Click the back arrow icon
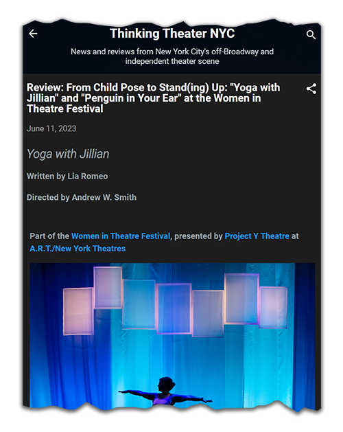 tap(33, 34)
